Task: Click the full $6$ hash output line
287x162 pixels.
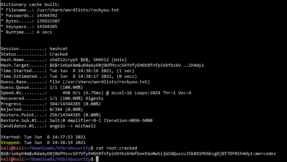Action: (x=138, y=154)
